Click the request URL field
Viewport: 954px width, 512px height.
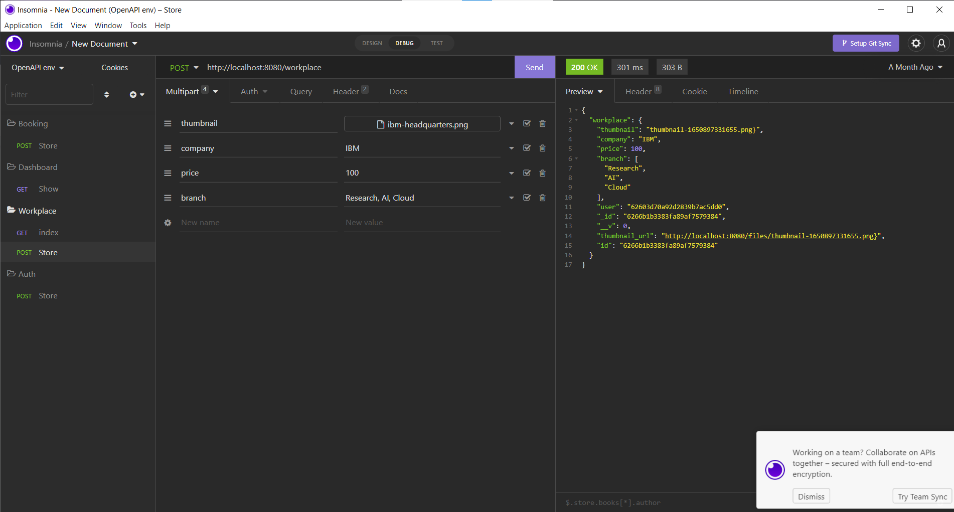pos(358,67)
